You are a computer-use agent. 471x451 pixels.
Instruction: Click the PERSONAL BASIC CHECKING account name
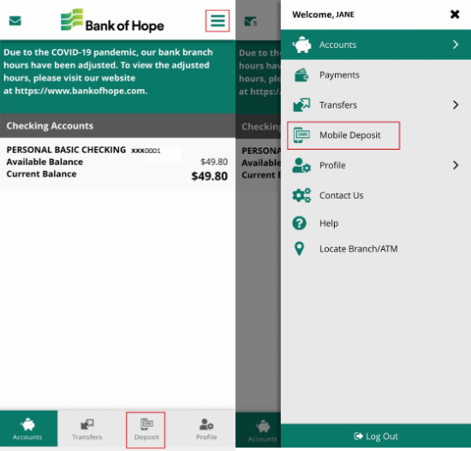pos(66,150)
